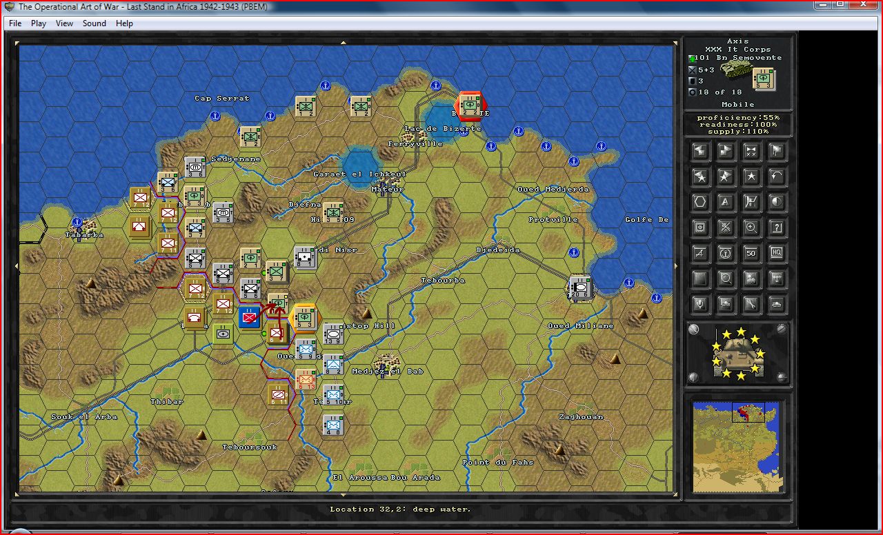Click the tank emblem with yellow stars
This screenshot has width=883, height=535.
[737, 353]
